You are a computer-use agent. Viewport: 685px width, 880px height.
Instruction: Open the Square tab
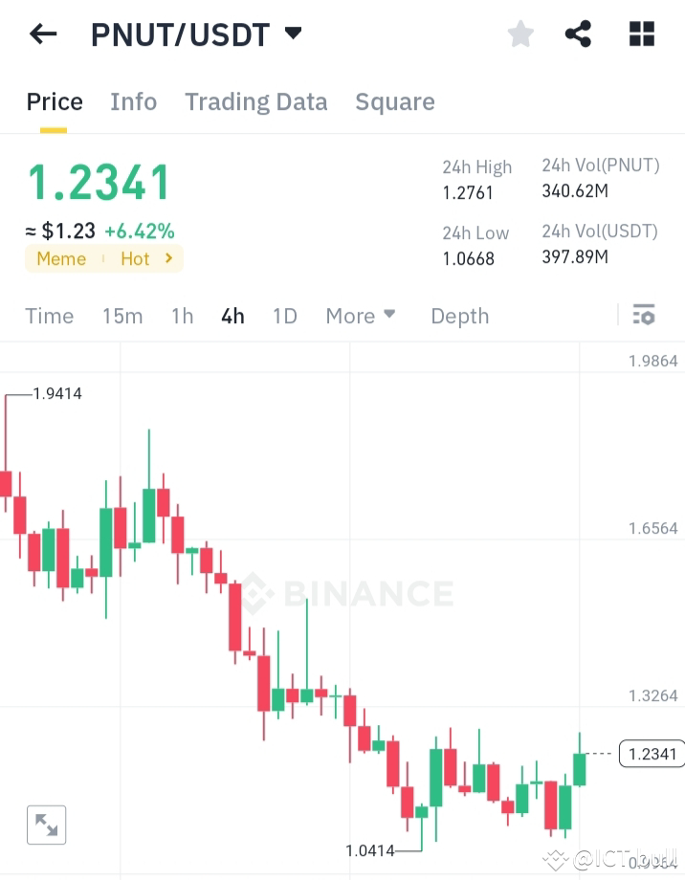click(x=394, y=101)
